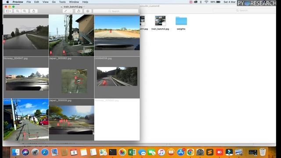The height and width of the screenshot is (158, 281).
Task: Click the screen recording indicator in menu bar
Action: pos(191,2)
